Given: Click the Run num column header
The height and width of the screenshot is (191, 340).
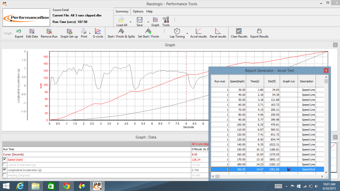Looking at the screenshot, I should 220,81.
